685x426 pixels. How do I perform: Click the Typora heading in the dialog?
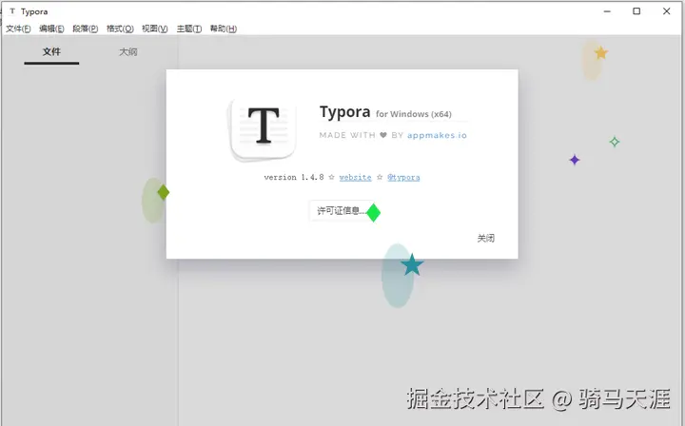click(x=344, y=112)
